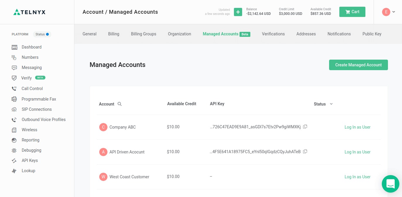
Task: Open the chat support widget
Action: tap(391, 184)
